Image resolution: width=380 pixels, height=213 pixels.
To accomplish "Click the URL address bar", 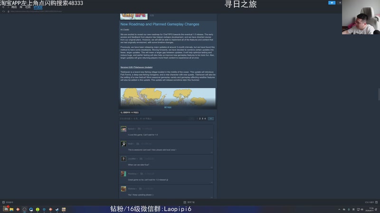I will coord(37,11).
